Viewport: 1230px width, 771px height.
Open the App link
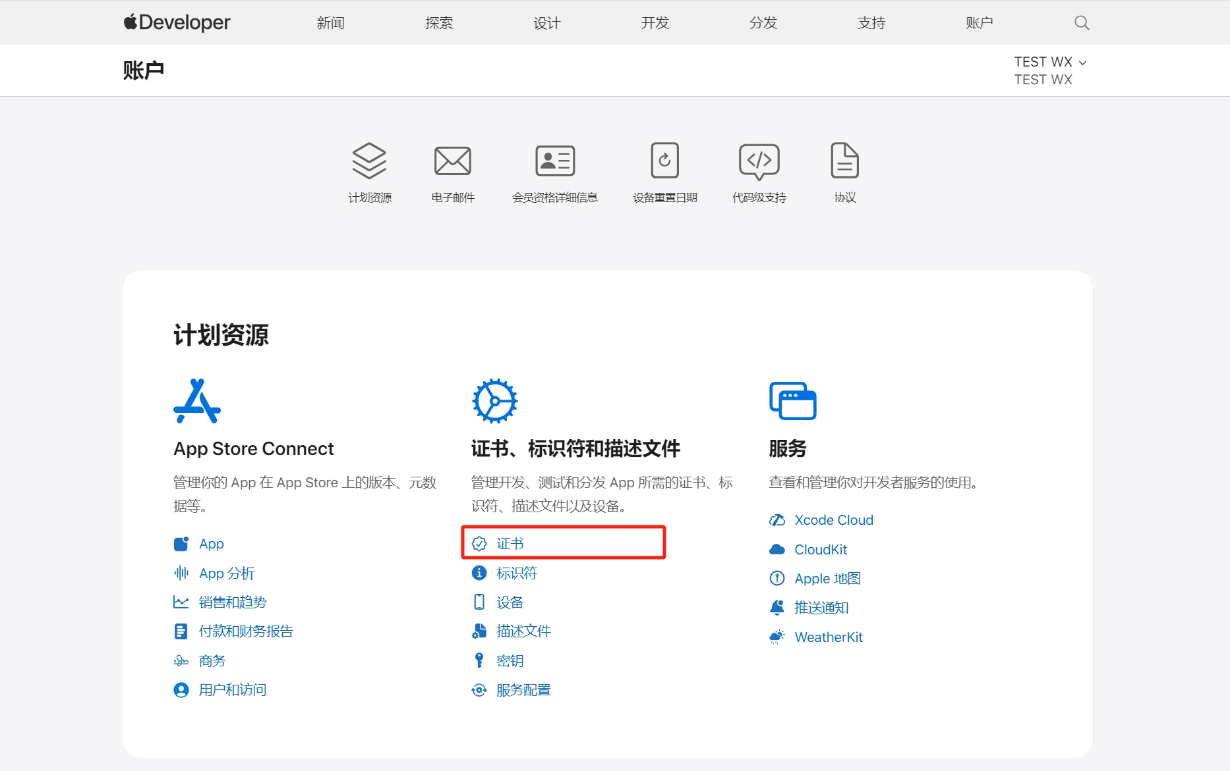(x=212, y=544)
